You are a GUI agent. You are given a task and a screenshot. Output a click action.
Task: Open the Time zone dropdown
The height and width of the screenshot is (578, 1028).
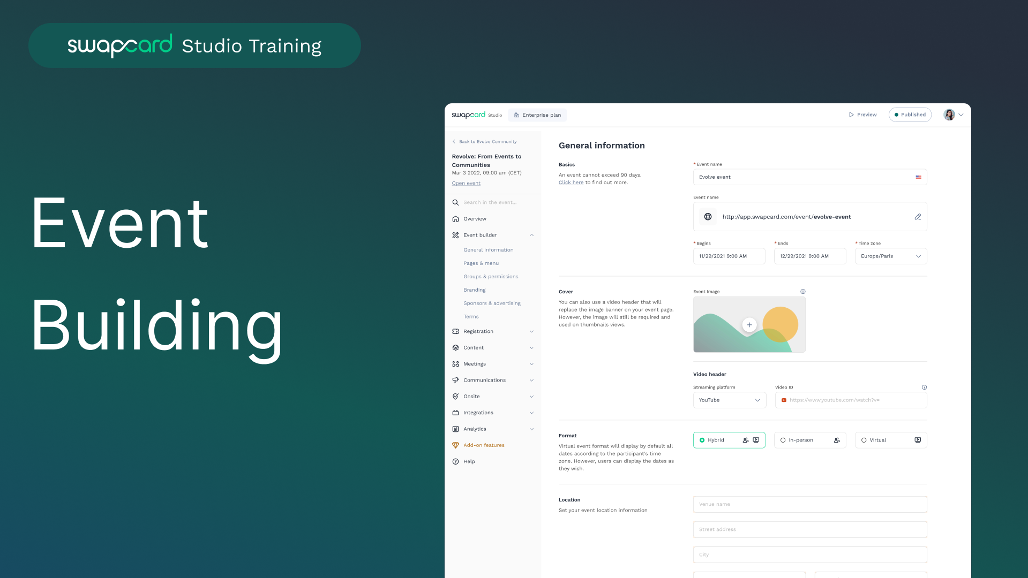coord(890,256)
